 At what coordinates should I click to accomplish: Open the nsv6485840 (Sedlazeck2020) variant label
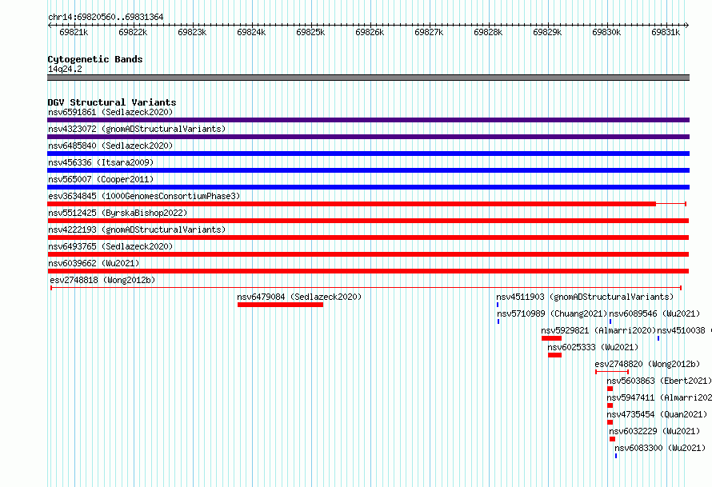click(110, 146)
